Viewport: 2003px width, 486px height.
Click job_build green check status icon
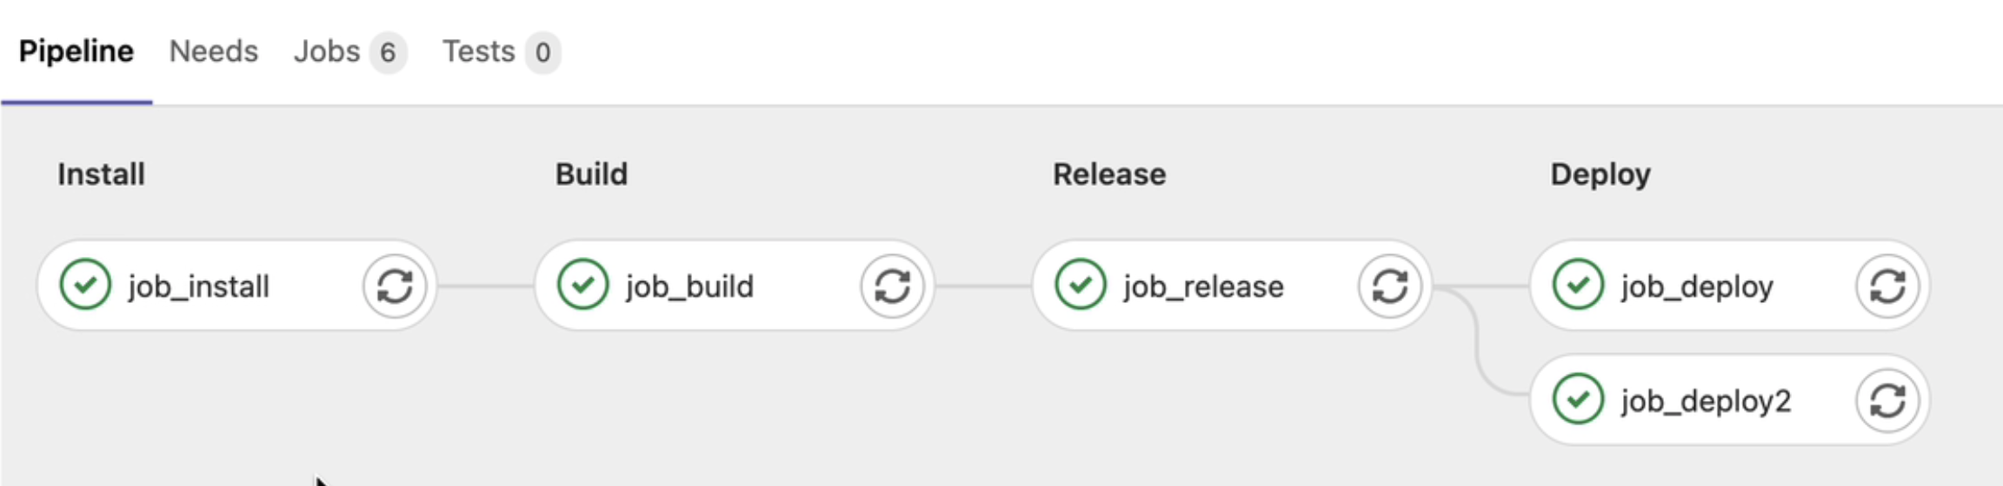[x=582, y=285]
